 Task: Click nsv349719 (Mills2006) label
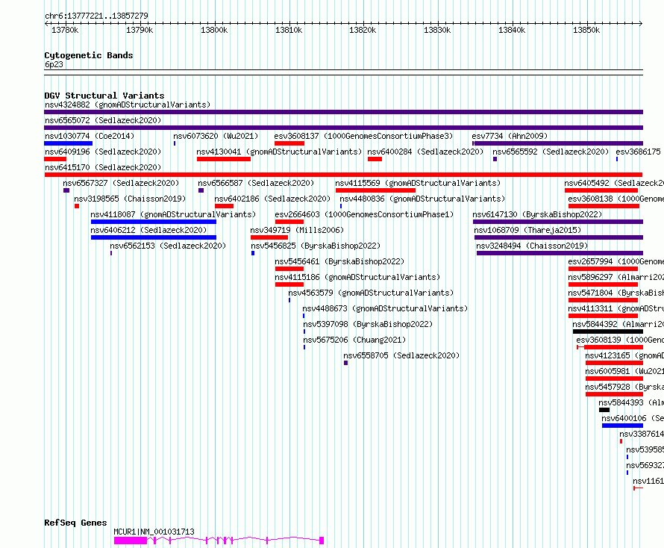click(x=297, y=230)
